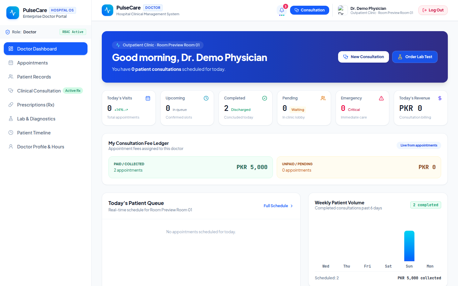Click the Sun bar in Weekly Patient Volume chart
Screen dimensions: 458x286
[409, 246]
